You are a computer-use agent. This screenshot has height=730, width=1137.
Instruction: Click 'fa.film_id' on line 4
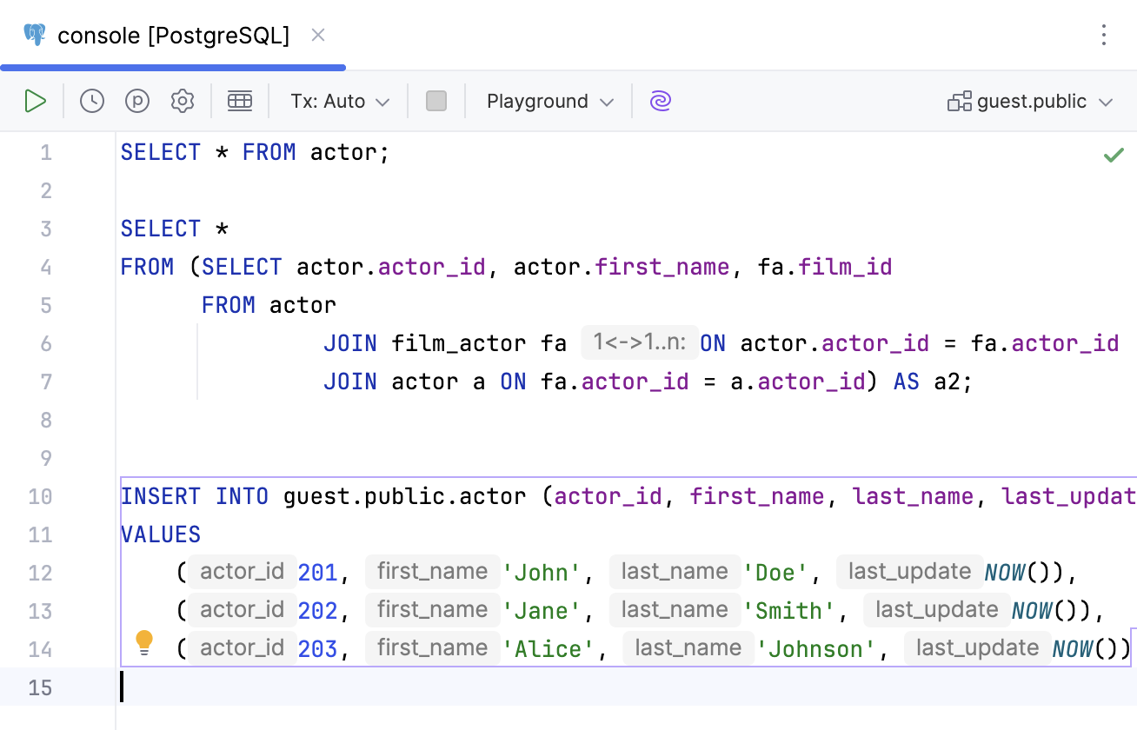click(825, 267)
